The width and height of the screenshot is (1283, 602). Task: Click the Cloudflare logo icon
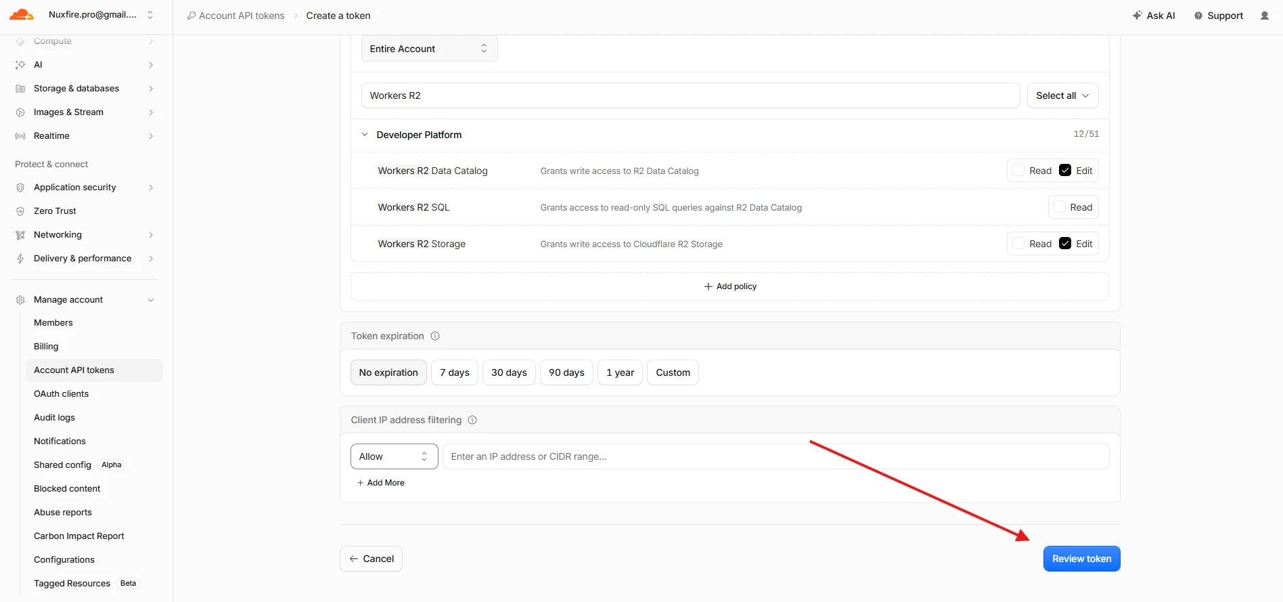tap(22, 15)
